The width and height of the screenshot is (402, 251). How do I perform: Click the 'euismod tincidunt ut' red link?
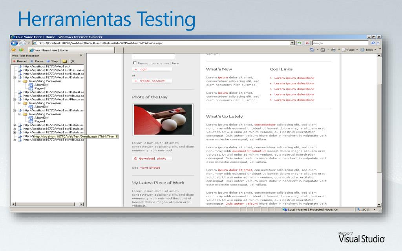point(249,151)
